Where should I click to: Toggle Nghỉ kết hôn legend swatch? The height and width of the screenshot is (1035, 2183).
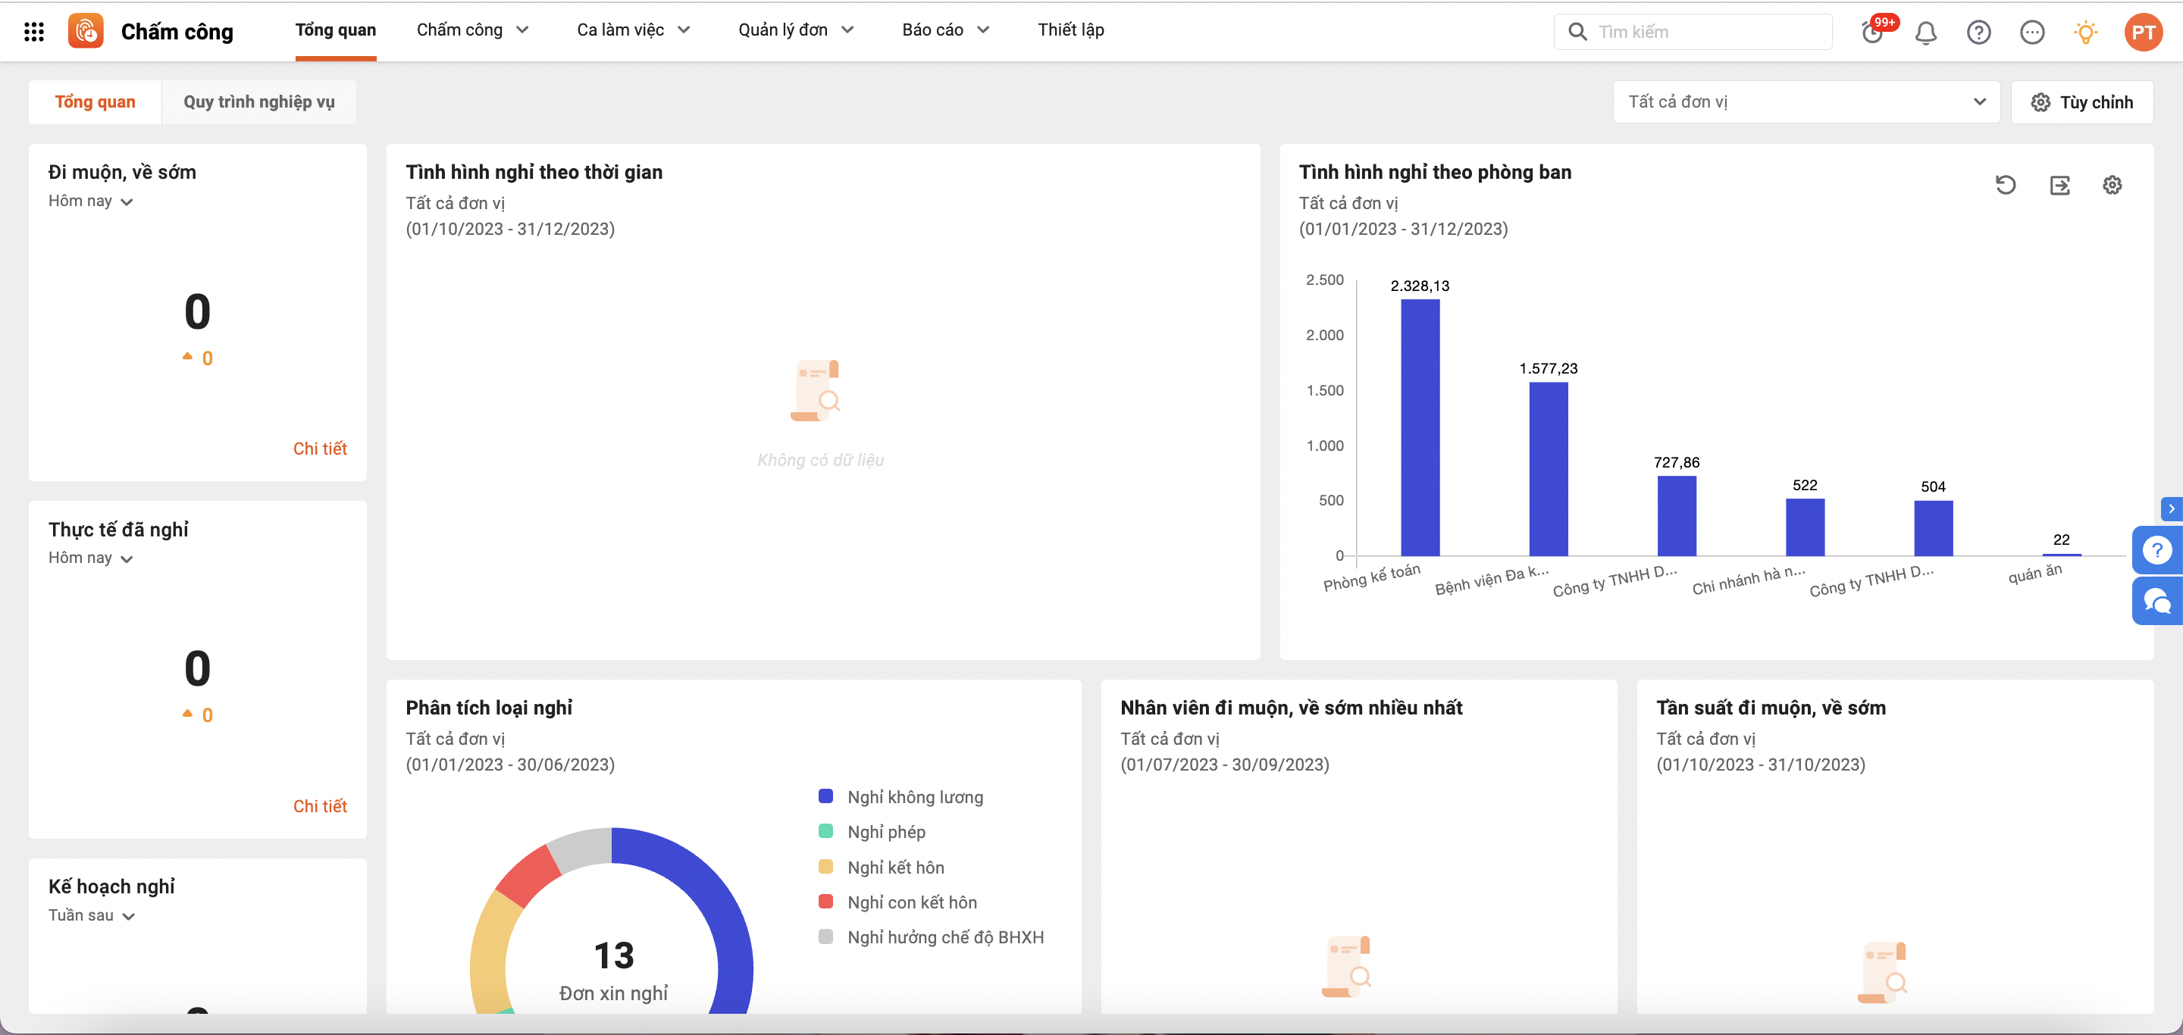pos(825,867)
